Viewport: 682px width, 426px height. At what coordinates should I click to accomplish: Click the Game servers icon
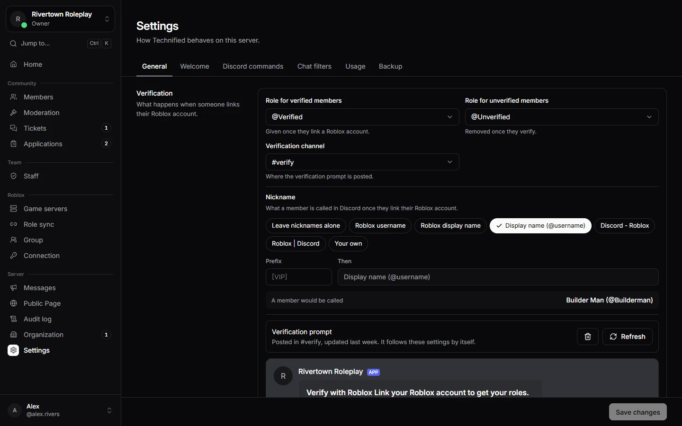tap(14, 209)
